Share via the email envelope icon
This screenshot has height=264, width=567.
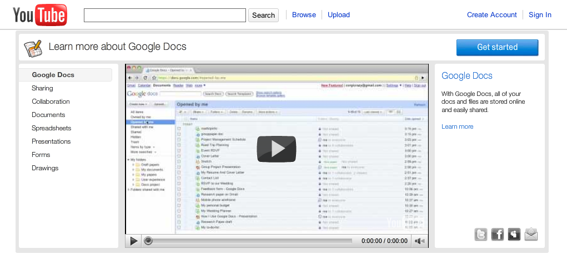(531, 235)
